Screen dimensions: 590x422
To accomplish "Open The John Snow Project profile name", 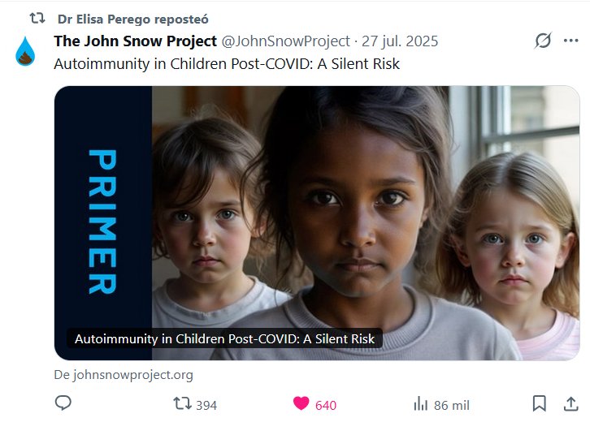I will click(136, 41).
